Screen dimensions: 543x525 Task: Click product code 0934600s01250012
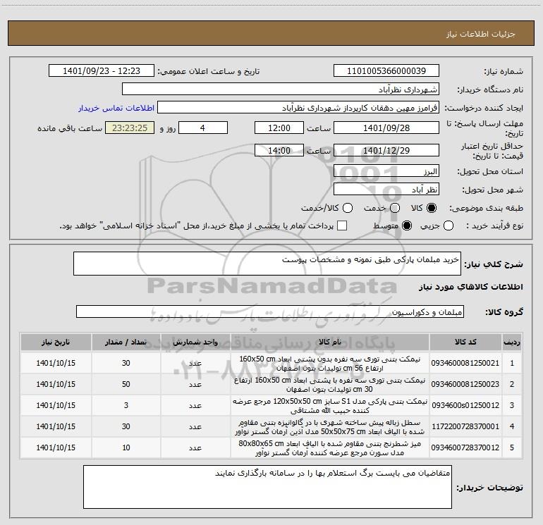tap(465, 405)
